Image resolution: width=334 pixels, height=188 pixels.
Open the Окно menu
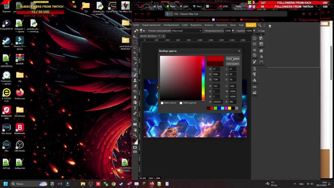pyautogui.click(x=233, y=25)
